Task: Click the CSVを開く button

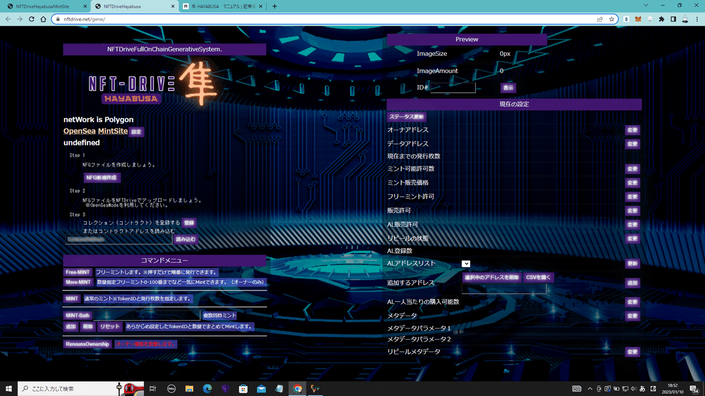Action: pos(539,277)
